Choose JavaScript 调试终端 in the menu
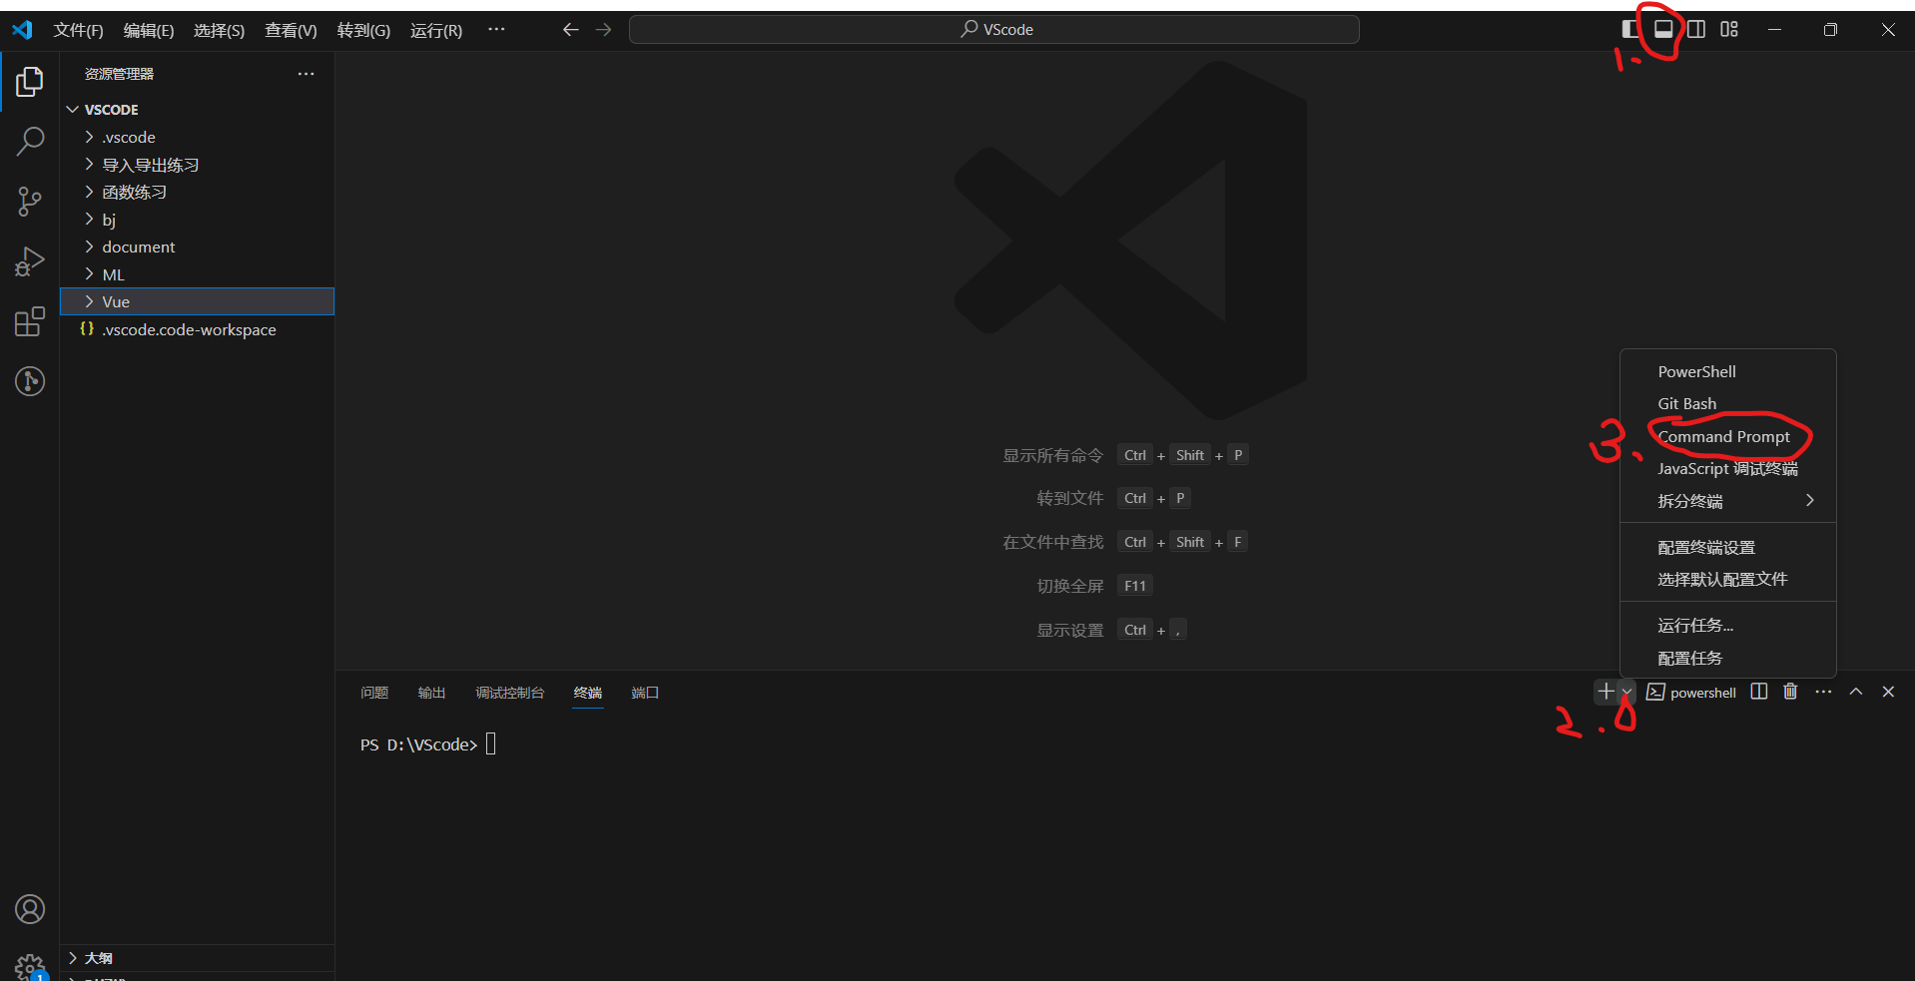Screen dimensions: 1915x981 pyautogui.click(x=1728, y=468)
